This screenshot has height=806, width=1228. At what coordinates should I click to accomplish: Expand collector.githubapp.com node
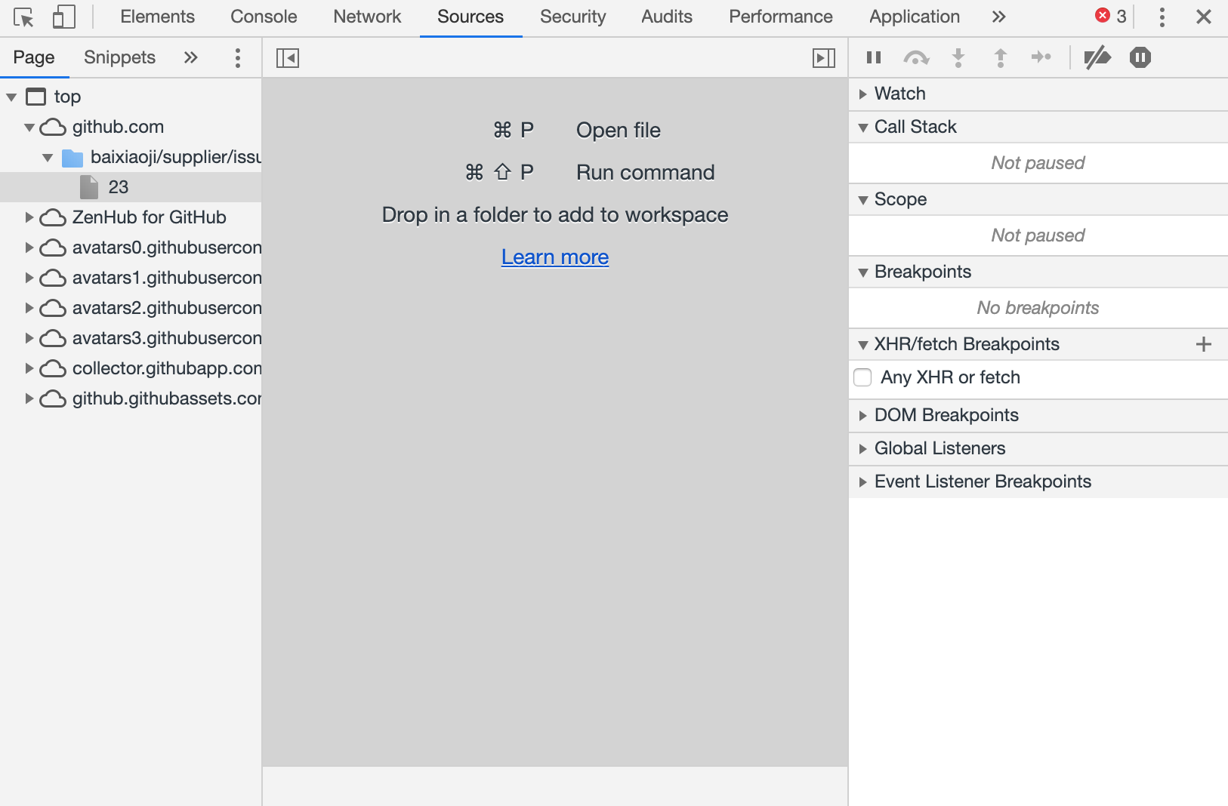pos(29,368)
